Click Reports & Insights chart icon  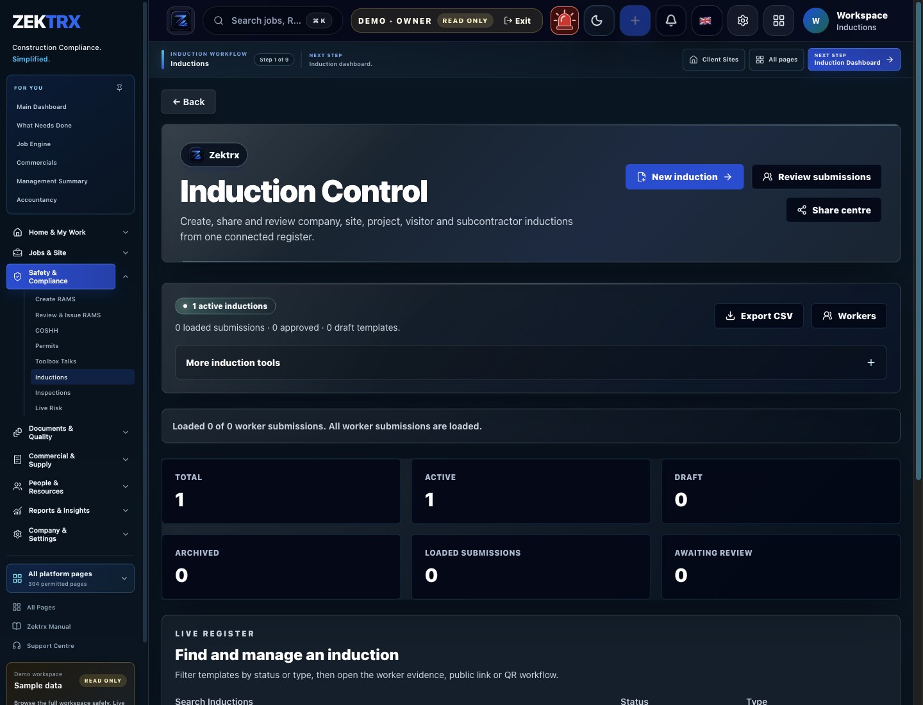pyautogui.click(x=18, y=511)
